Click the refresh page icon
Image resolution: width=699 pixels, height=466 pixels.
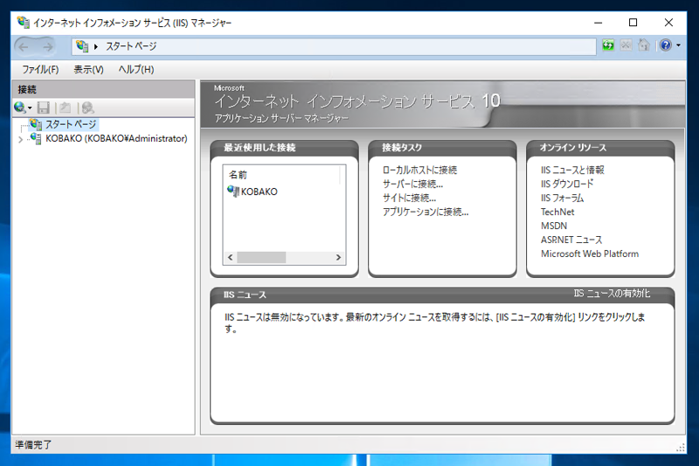(x=608, y=45)
